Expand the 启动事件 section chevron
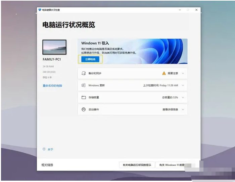Image resolution: width=235 pixels, height=182 pixels. pyautogui.click(x=183, y=109)
